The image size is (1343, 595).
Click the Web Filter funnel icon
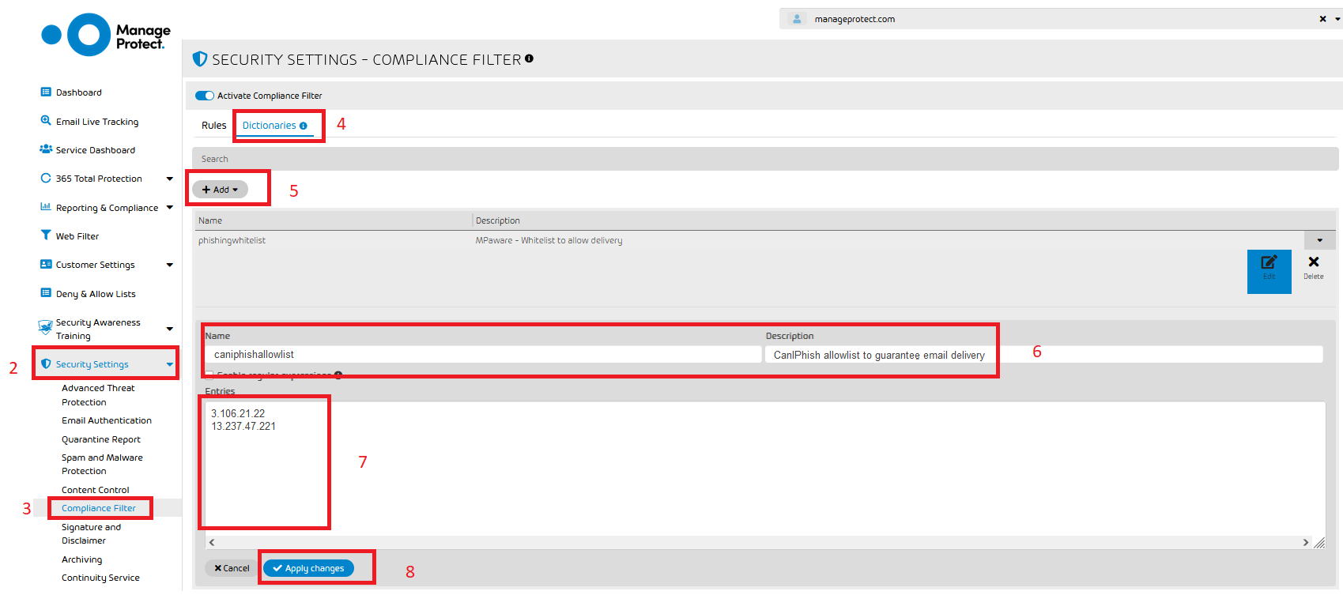click(x=46, y=235)
